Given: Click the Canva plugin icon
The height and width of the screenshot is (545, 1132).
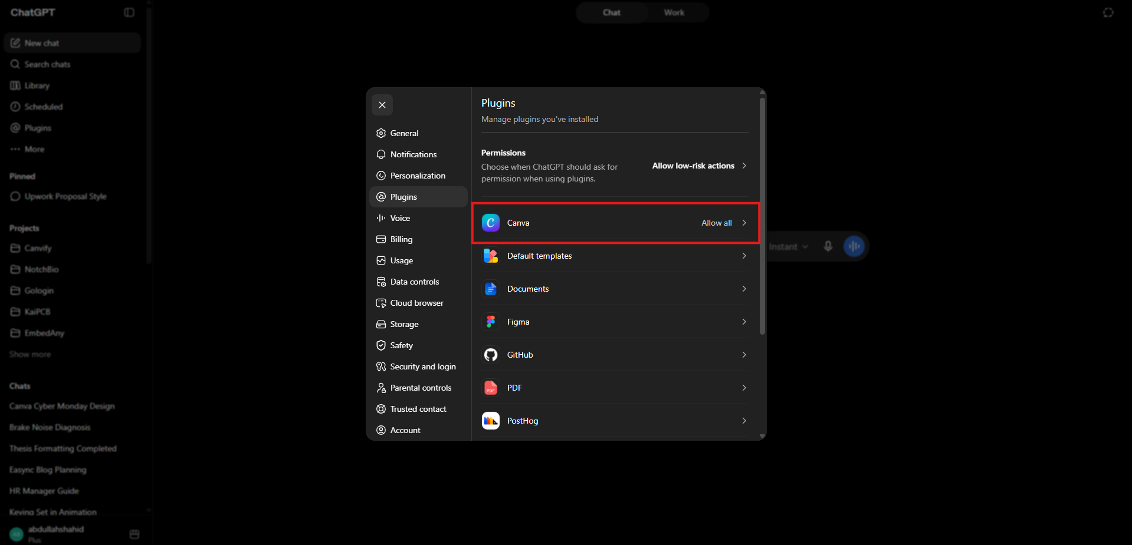Looking at the screenshot, I should [x=491, y=223].
